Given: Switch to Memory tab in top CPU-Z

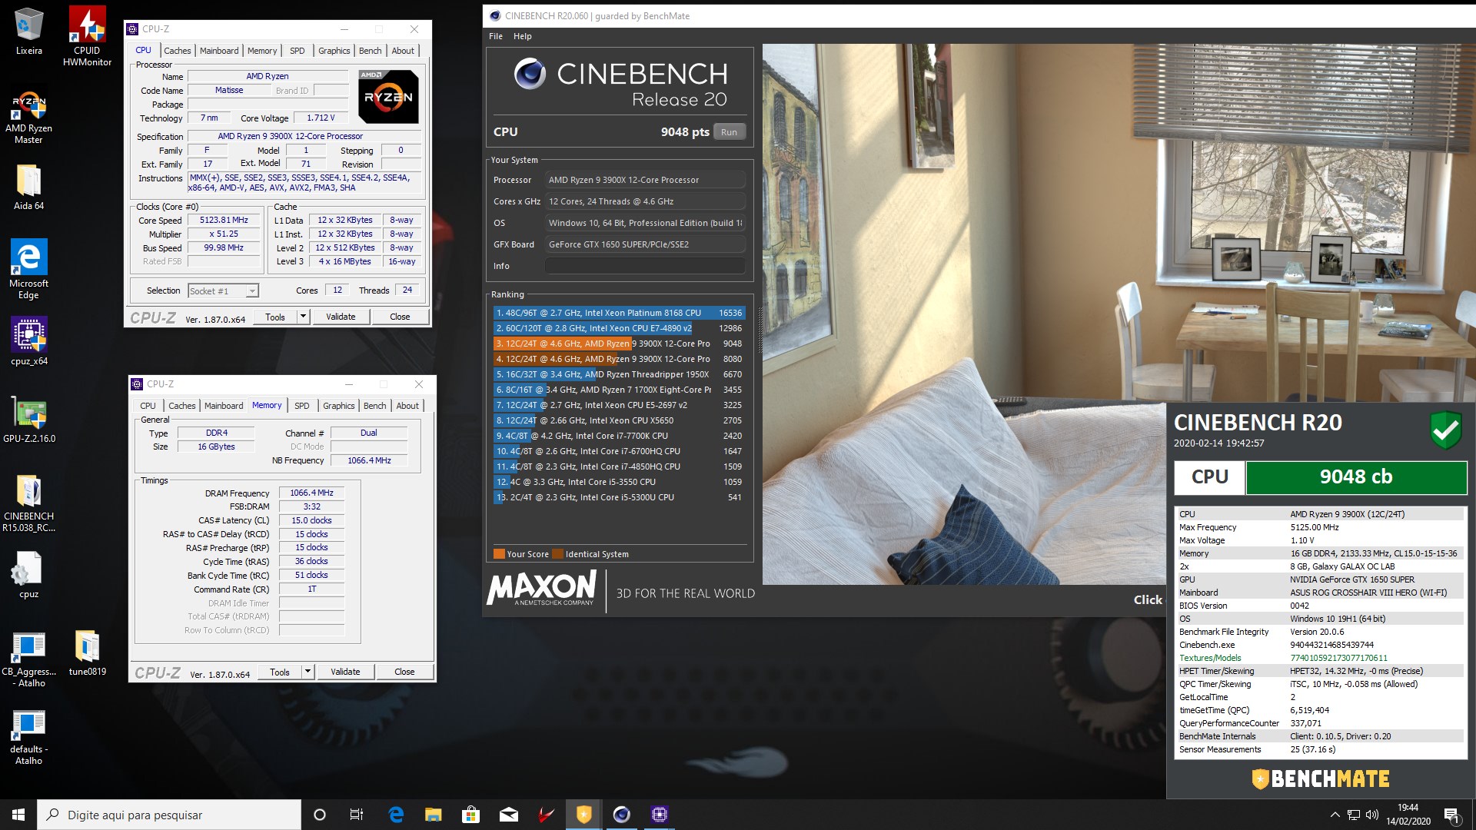Looking at the screenshot, I should (x=262, y=51).
